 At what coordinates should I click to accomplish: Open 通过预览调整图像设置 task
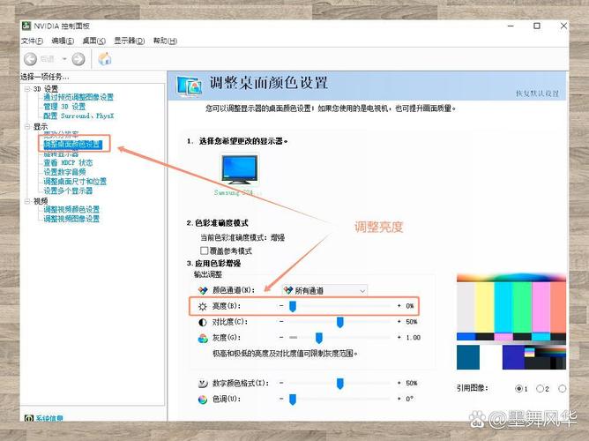(78, 97)
